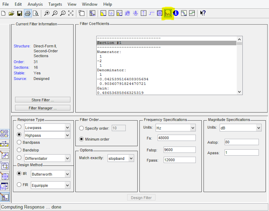Open the Pole/Zero Editor sidebar panel

tap(4, 176)
